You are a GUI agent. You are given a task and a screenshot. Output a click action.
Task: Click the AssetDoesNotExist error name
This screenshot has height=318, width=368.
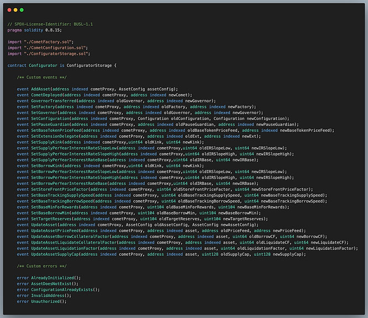[51, 284]
